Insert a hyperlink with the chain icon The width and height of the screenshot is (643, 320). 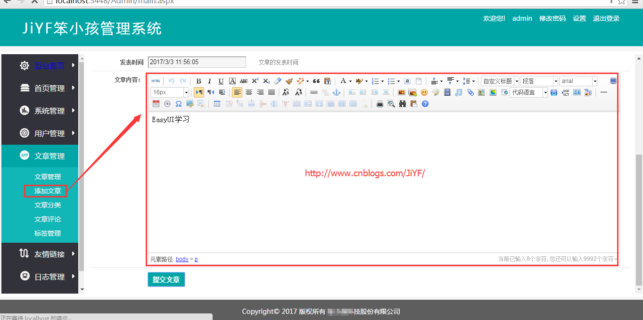pos(313,92)
